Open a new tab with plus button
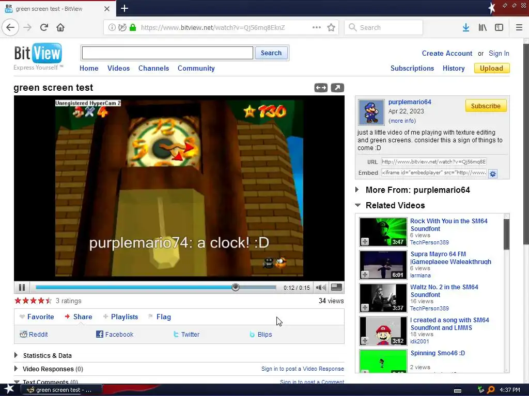 (x=125, y=8)
